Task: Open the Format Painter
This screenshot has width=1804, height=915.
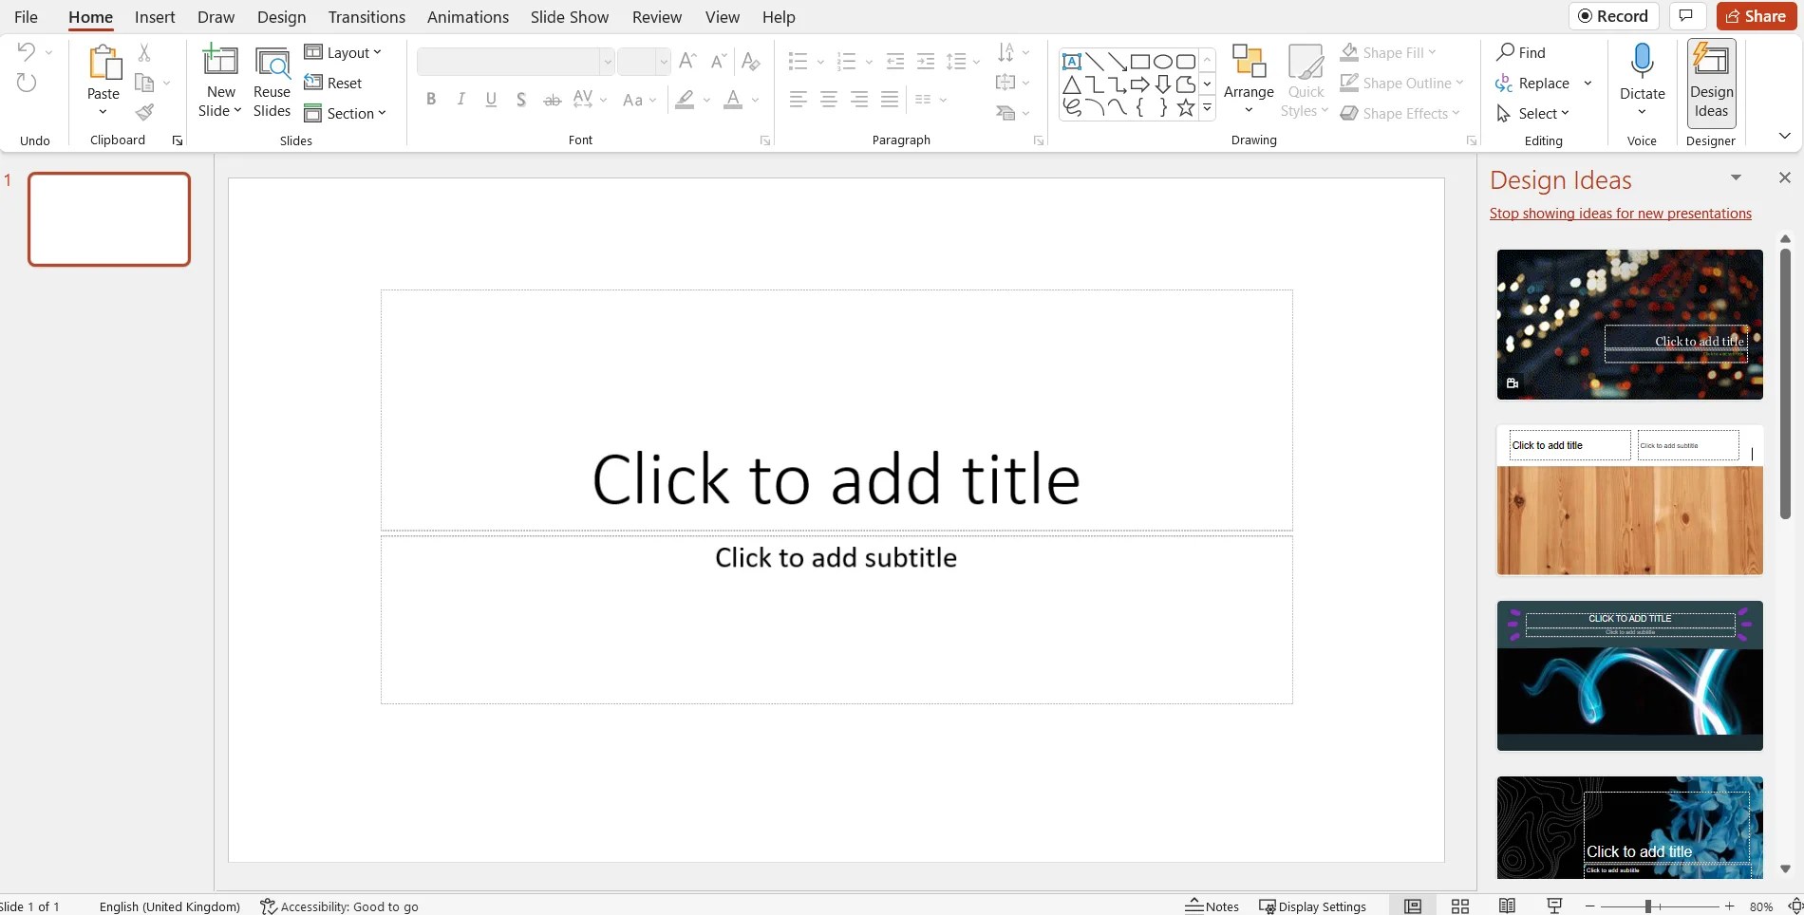Action: point(143,112)
